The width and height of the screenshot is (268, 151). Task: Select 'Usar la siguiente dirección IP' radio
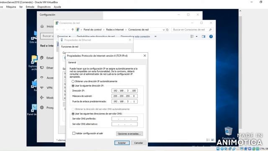[73, 86]
